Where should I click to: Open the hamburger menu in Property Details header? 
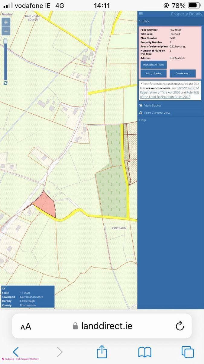tap(141, 14)
